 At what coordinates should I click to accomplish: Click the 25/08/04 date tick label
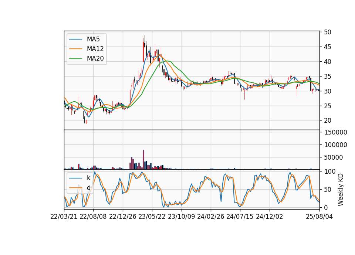319,217
